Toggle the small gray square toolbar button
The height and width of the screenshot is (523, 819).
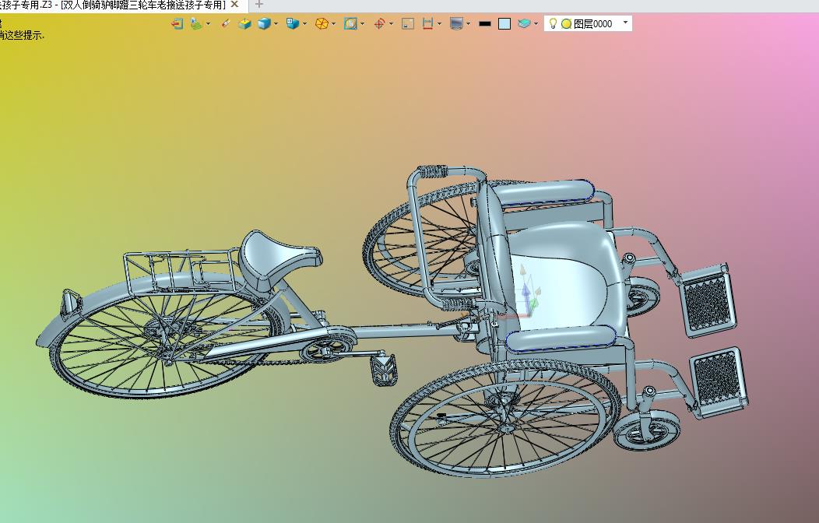[x=407, y=23]
